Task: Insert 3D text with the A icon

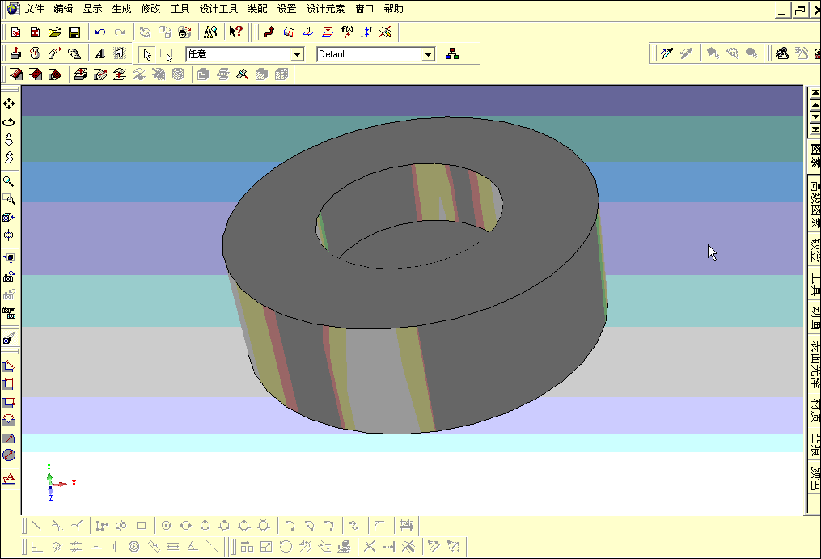Action: 99,53
